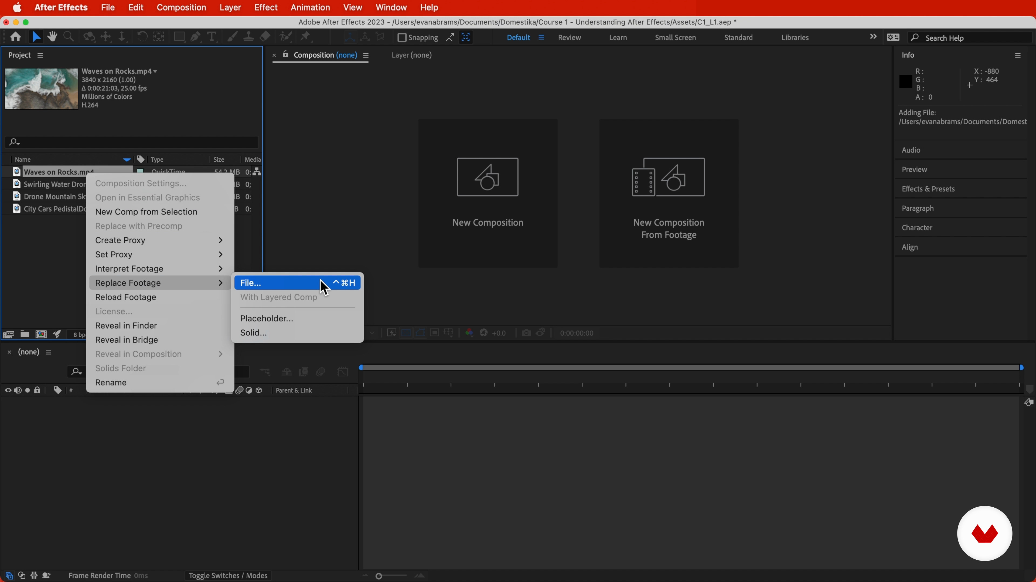Open footage name dropdown Waves on Rocks.mp4
This screenshot has height=582, width=1036.
[x=155, y=71]
